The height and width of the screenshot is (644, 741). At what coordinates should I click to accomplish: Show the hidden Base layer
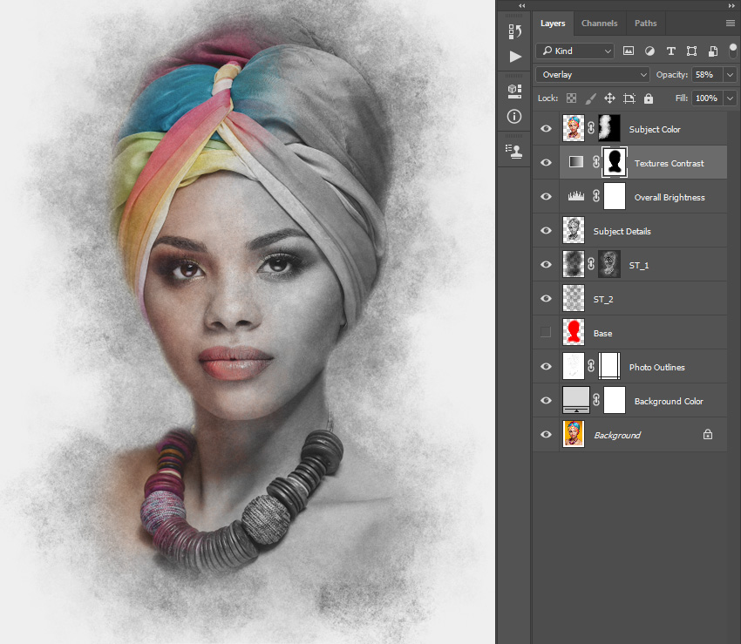point(546,332)
